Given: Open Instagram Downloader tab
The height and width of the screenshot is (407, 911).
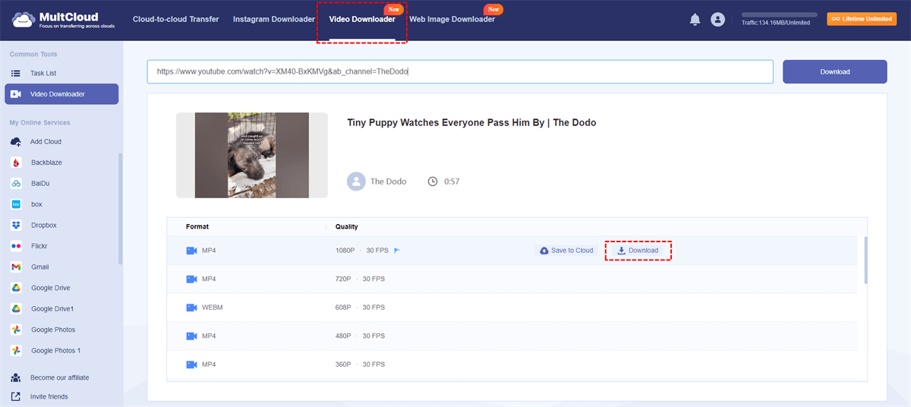Looking at the screenshot, I should click(274, 19).
